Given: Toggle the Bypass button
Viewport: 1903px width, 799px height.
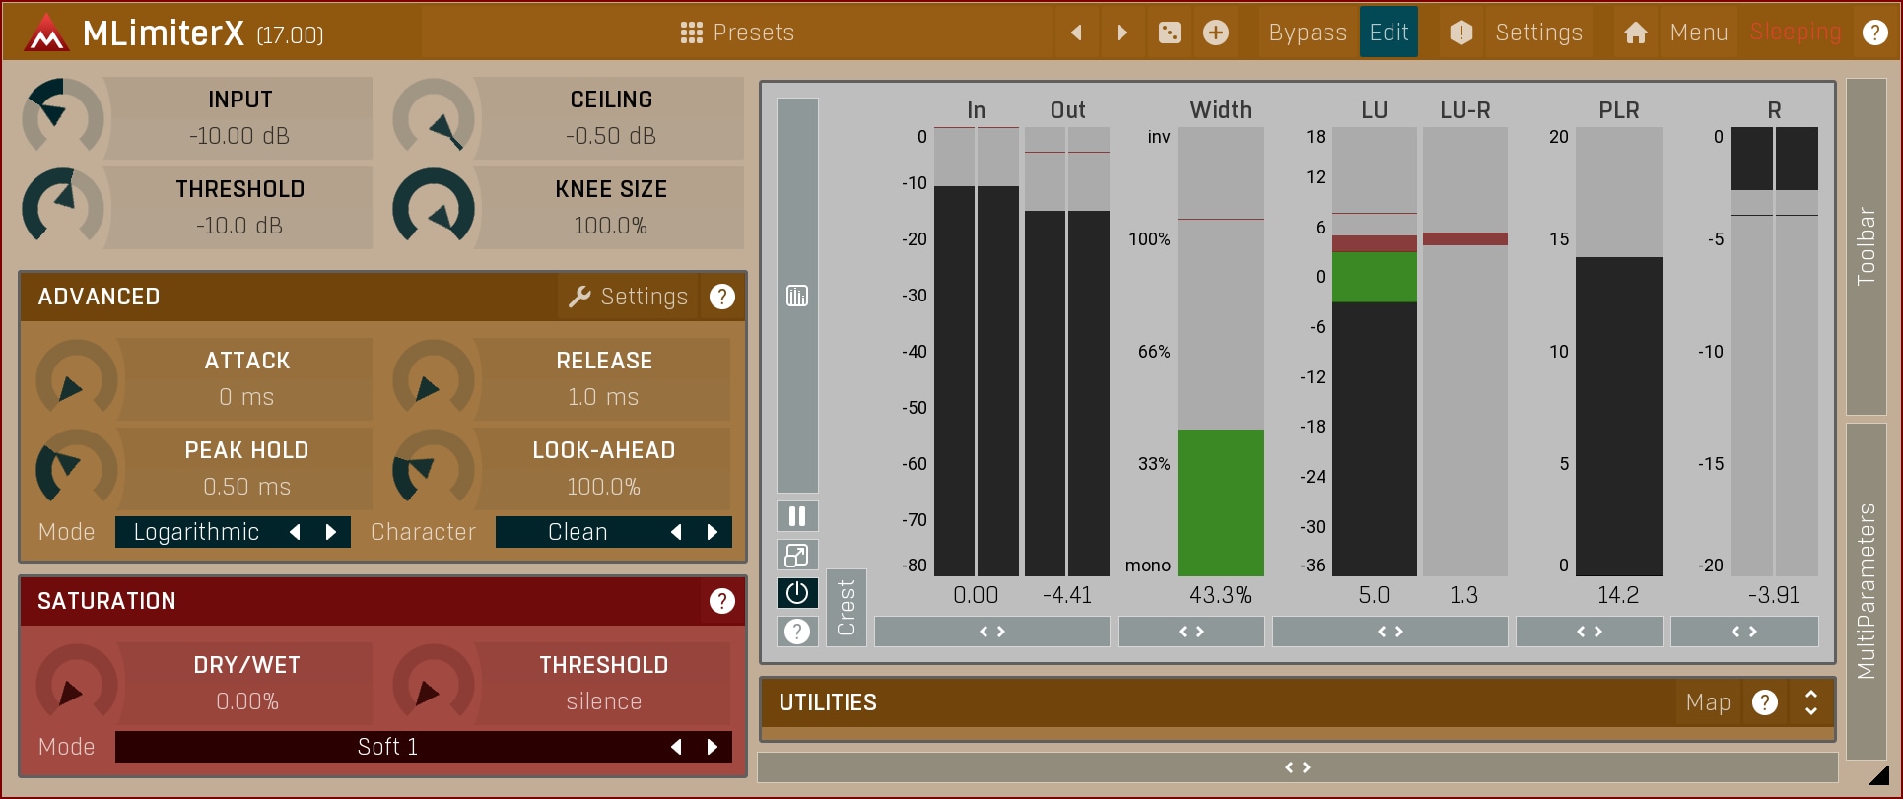Looking at the screenshot, I should (x=1307, y=33).
